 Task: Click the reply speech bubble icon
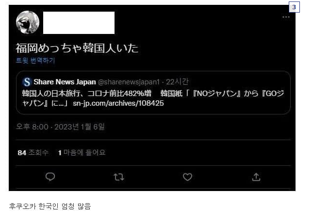[50, 176]
